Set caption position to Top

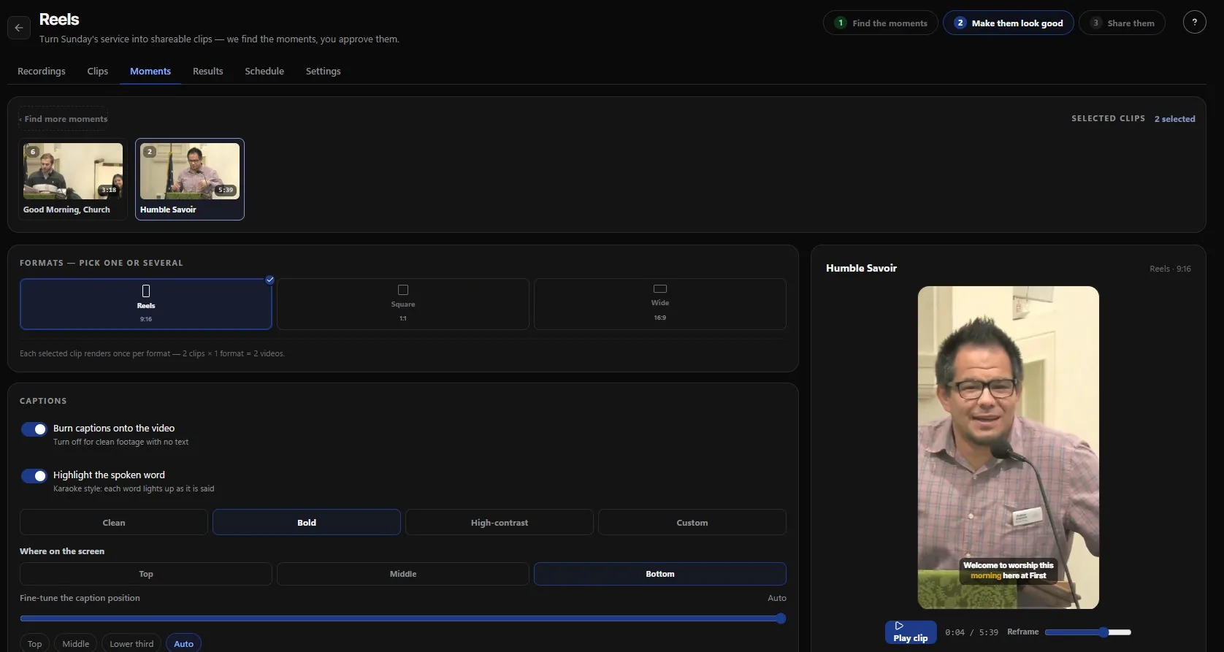[x=146, y=574]
